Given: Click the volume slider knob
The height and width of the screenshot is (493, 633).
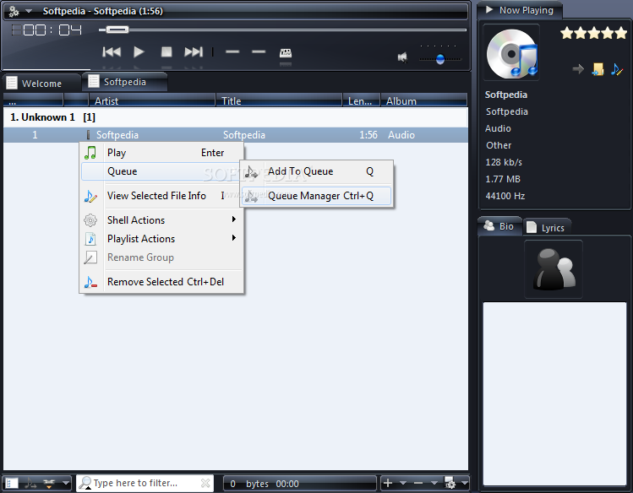Looking at the screenshot, I should (x=440, y=59).
